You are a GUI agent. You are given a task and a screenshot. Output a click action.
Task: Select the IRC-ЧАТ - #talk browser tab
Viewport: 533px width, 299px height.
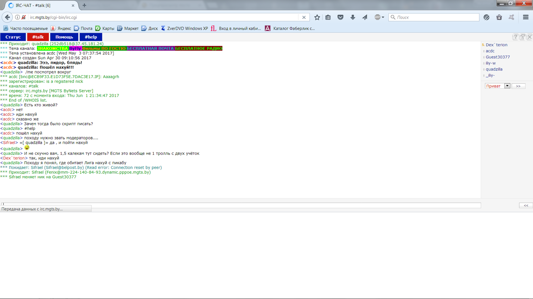41,5
